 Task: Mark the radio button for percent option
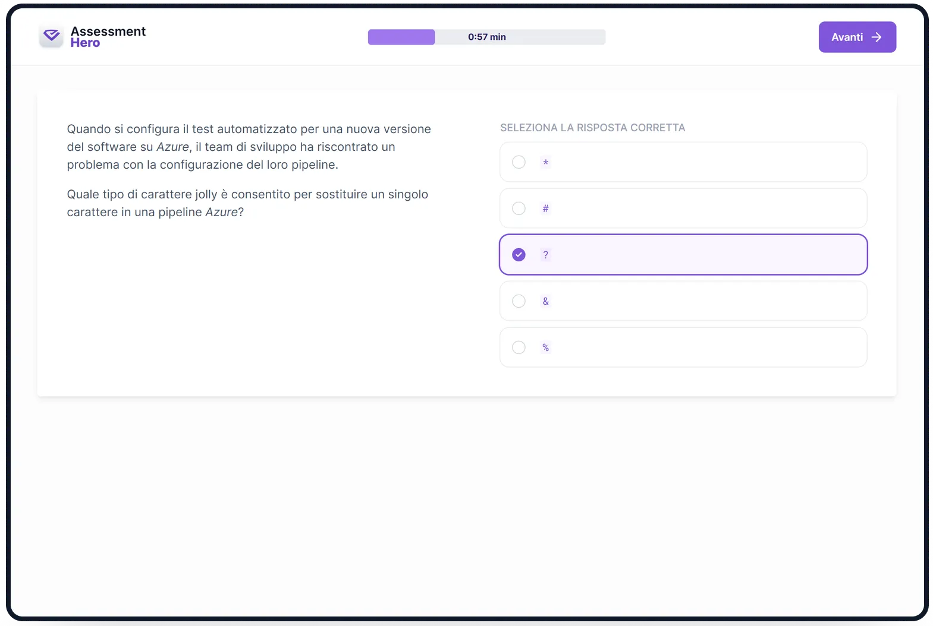tap(519, 347)
